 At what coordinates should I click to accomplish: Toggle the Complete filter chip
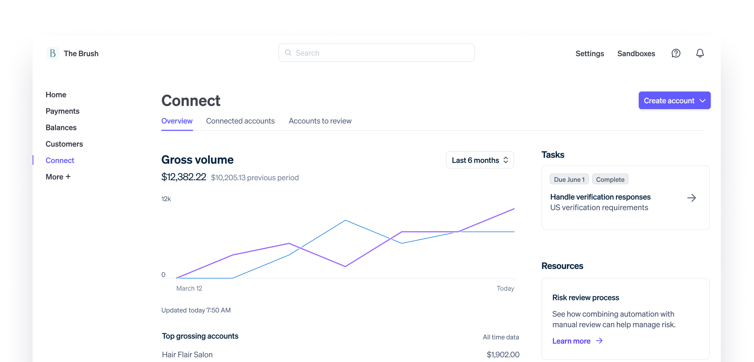click(x=610, y=179)
